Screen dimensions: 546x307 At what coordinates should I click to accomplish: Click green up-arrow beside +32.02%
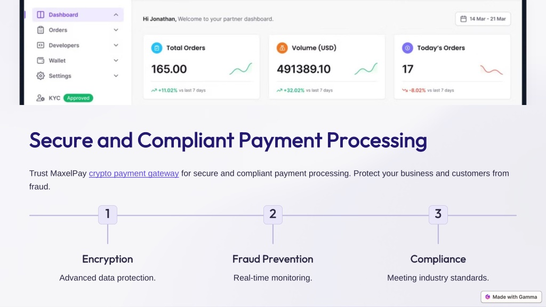click(x=279, y=90)
